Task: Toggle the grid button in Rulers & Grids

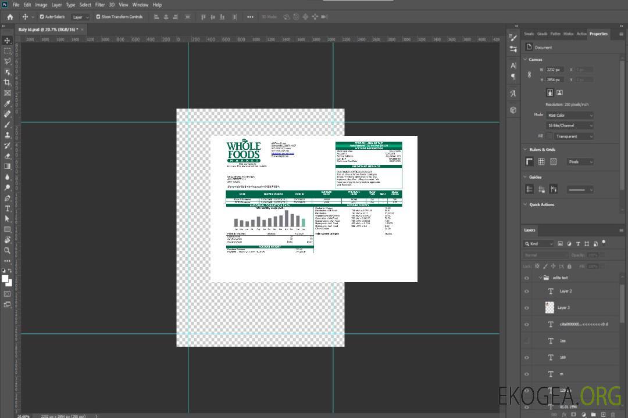Action: coord(541,161)
